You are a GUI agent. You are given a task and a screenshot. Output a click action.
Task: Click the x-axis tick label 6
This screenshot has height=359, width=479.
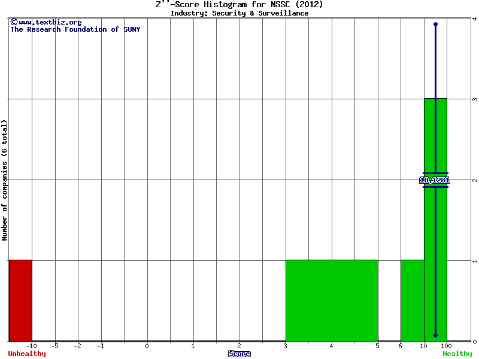click(400, 346)
